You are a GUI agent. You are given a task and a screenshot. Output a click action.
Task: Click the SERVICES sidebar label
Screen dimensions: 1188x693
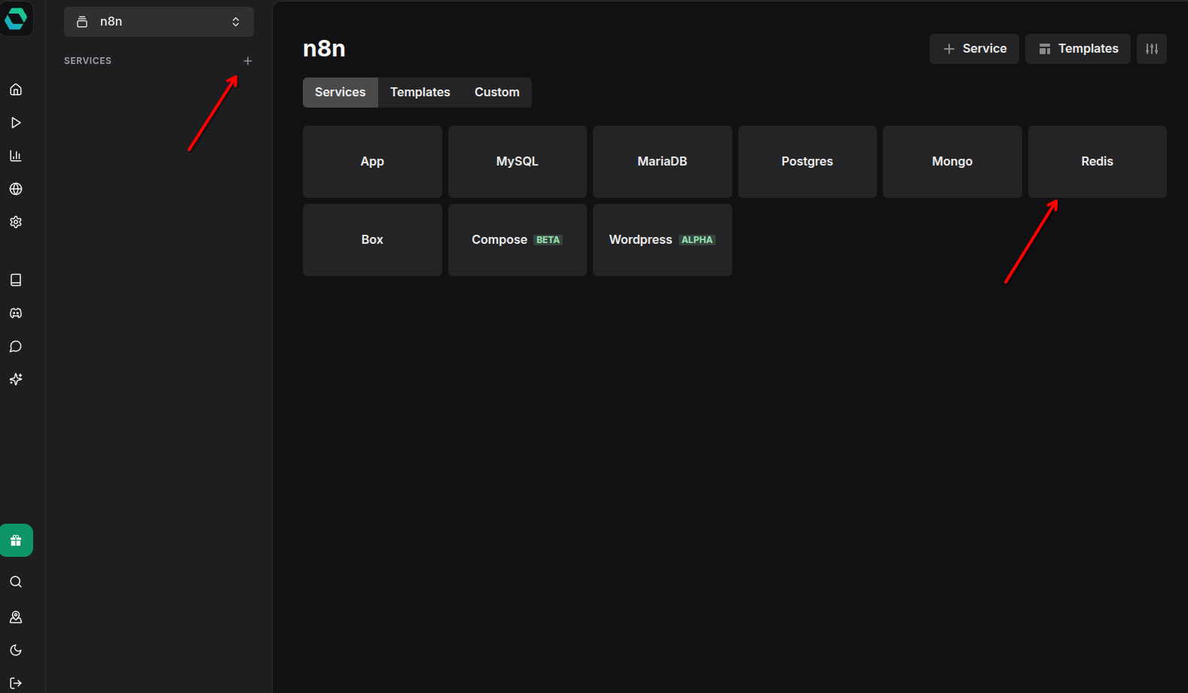pos(87,61)
